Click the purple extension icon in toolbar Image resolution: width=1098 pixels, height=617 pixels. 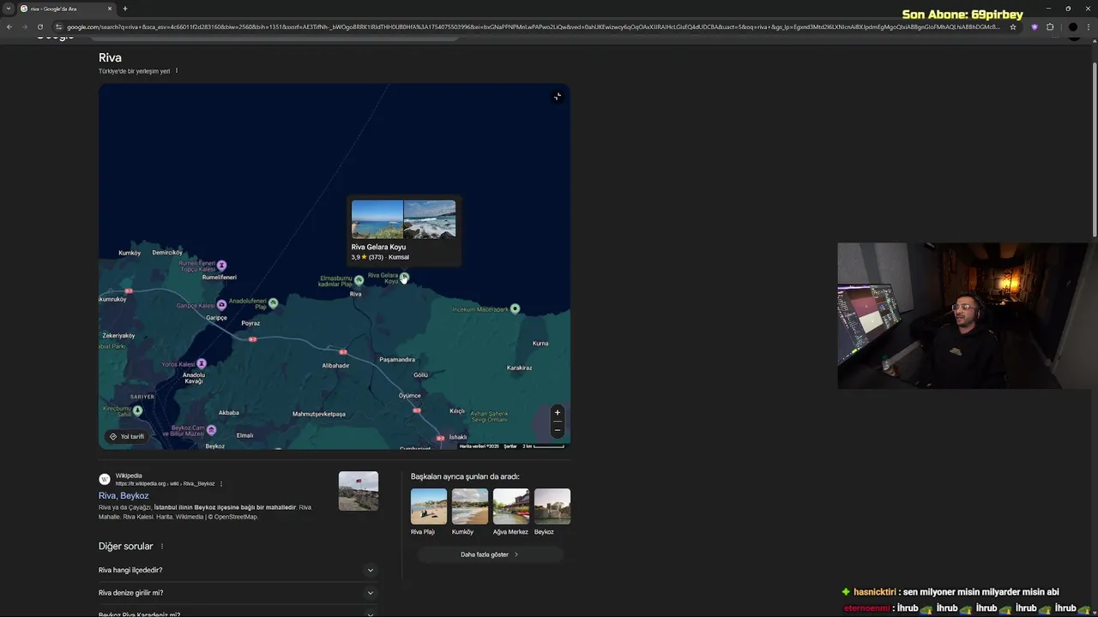click(x=1035, y=27)
